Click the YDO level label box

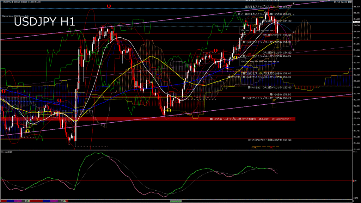pos(243,61)
